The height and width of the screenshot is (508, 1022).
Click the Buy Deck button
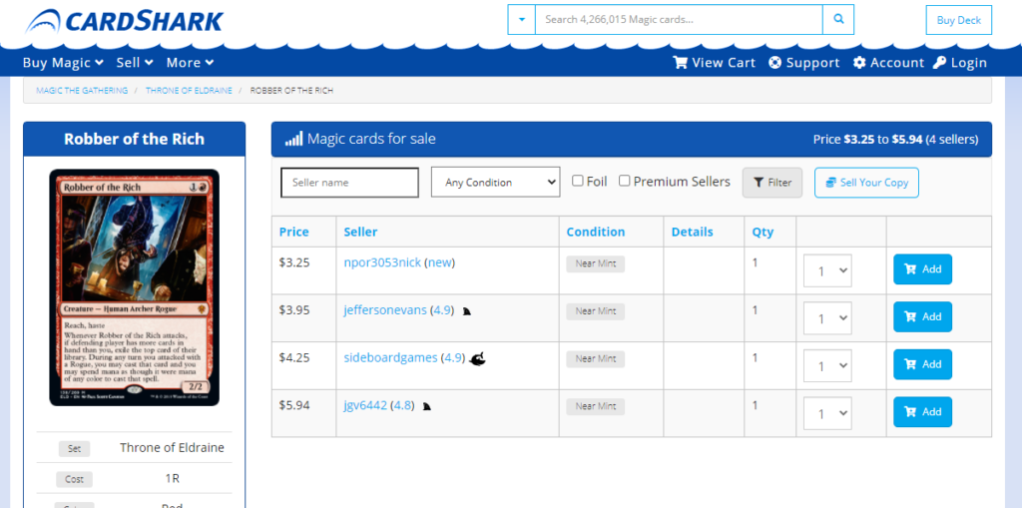(x=959, y=20)
